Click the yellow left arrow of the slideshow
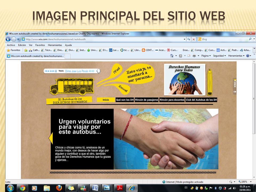The width and height of the screenshot is (256, 192). click(51, 138)
